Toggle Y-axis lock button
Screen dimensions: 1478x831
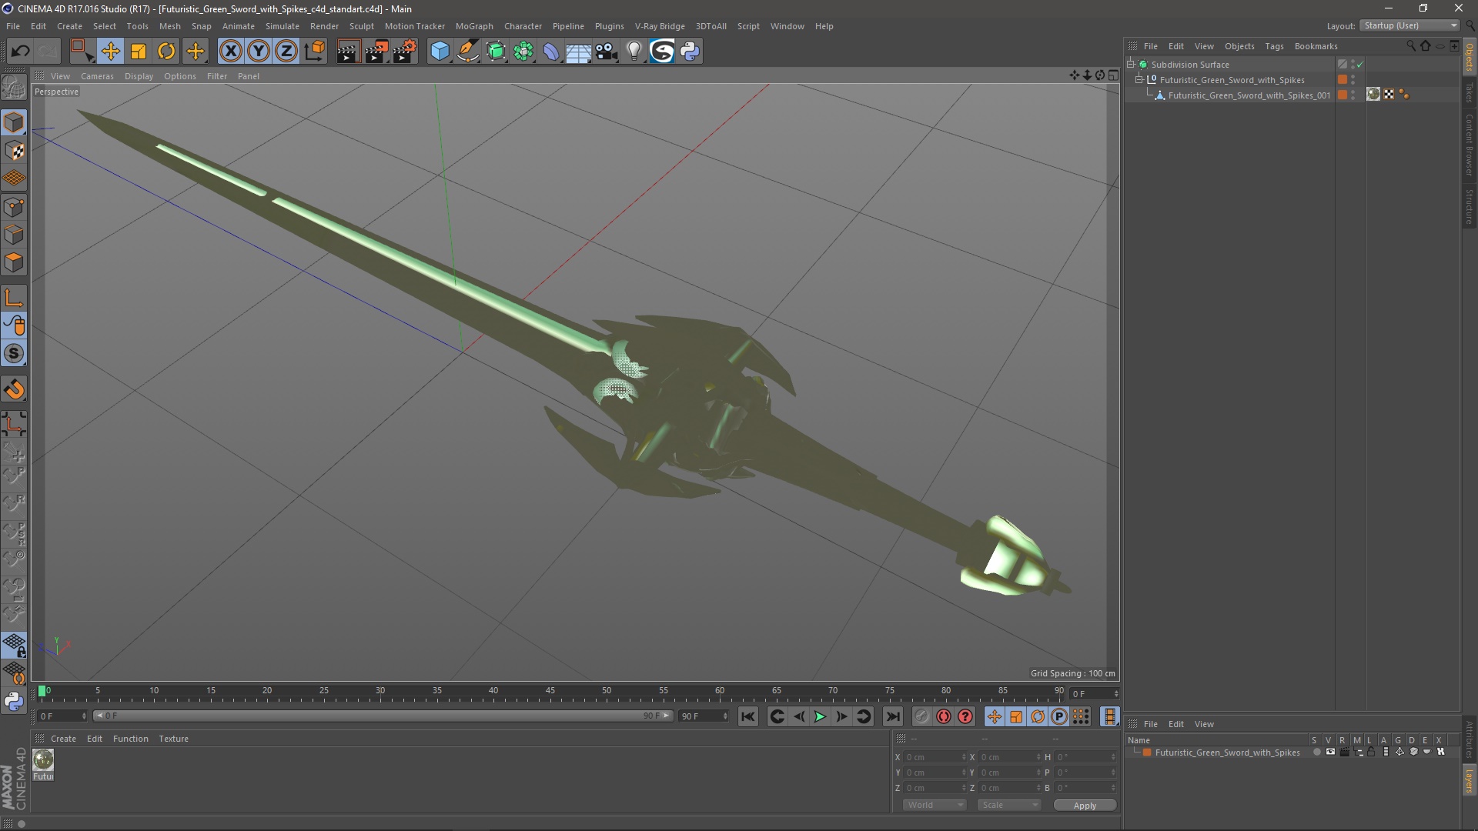click(x=259, y=51)
